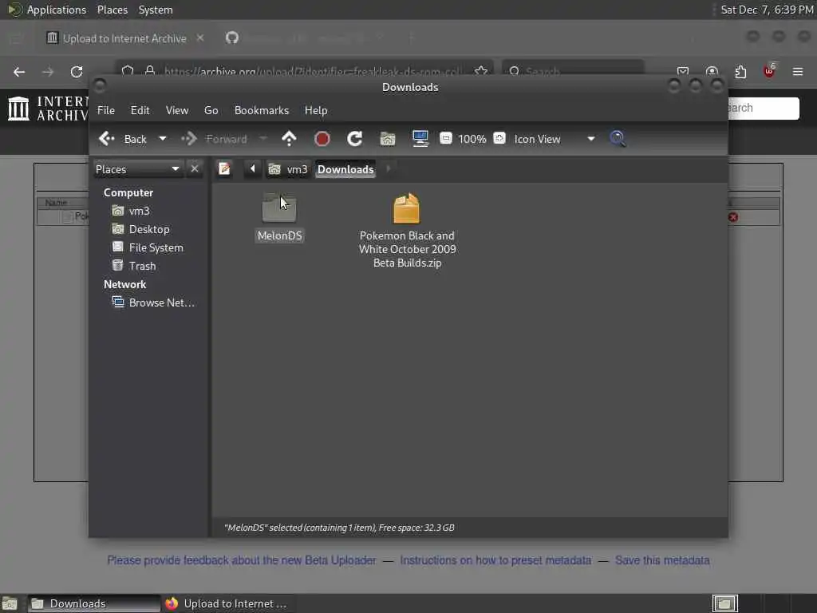817x613 pixels.
Task: Select the vm3 path bar button
Action: tap(288, 169)
